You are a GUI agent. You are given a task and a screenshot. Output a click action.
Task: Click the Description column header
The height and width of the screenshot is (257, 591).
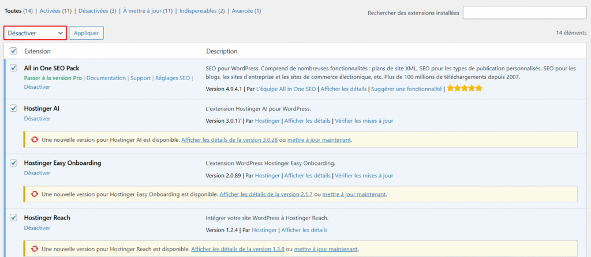pyautogui.click(x=222, y=51)
